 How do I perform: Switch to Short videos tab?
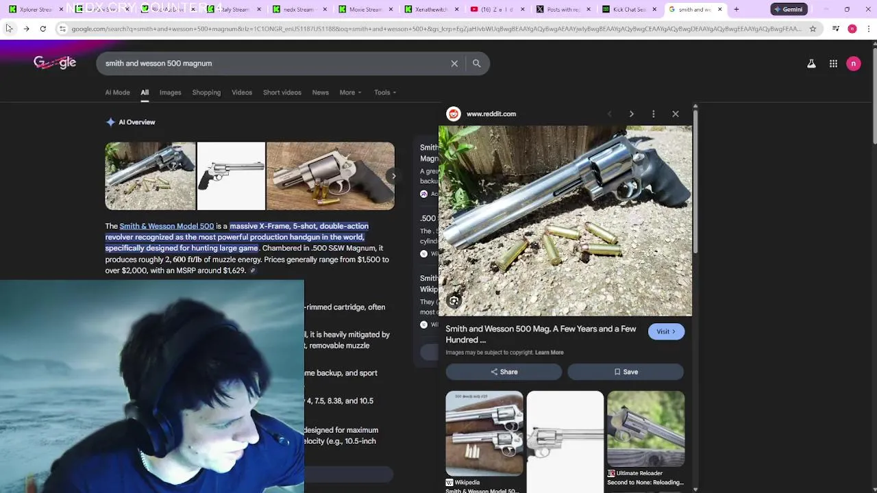point(282,92)
